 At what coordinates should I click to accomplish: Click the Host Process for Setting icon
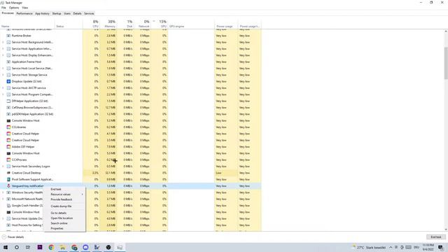click(x=8, y=225)
